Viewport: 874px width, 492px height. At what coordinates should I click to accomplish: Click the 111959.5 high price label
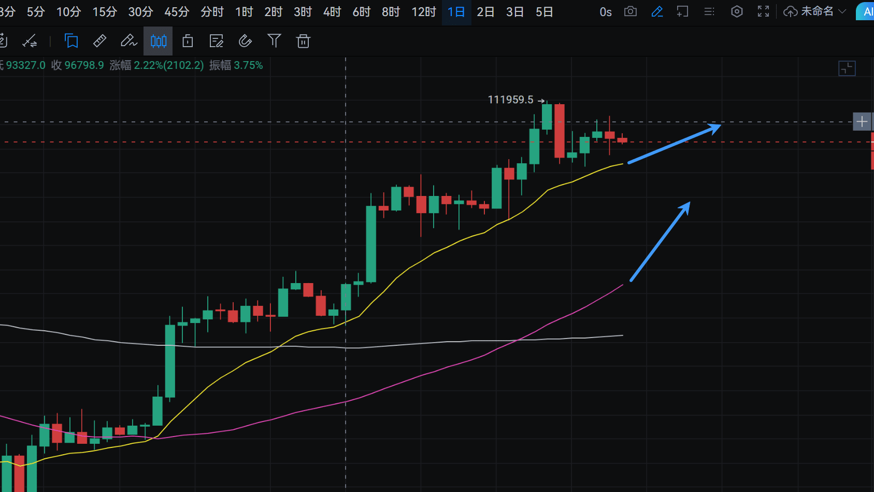tap(510, 100)
